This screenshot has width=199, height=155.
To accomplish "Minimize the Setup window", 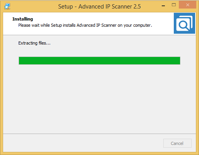I will coord(163,6).
